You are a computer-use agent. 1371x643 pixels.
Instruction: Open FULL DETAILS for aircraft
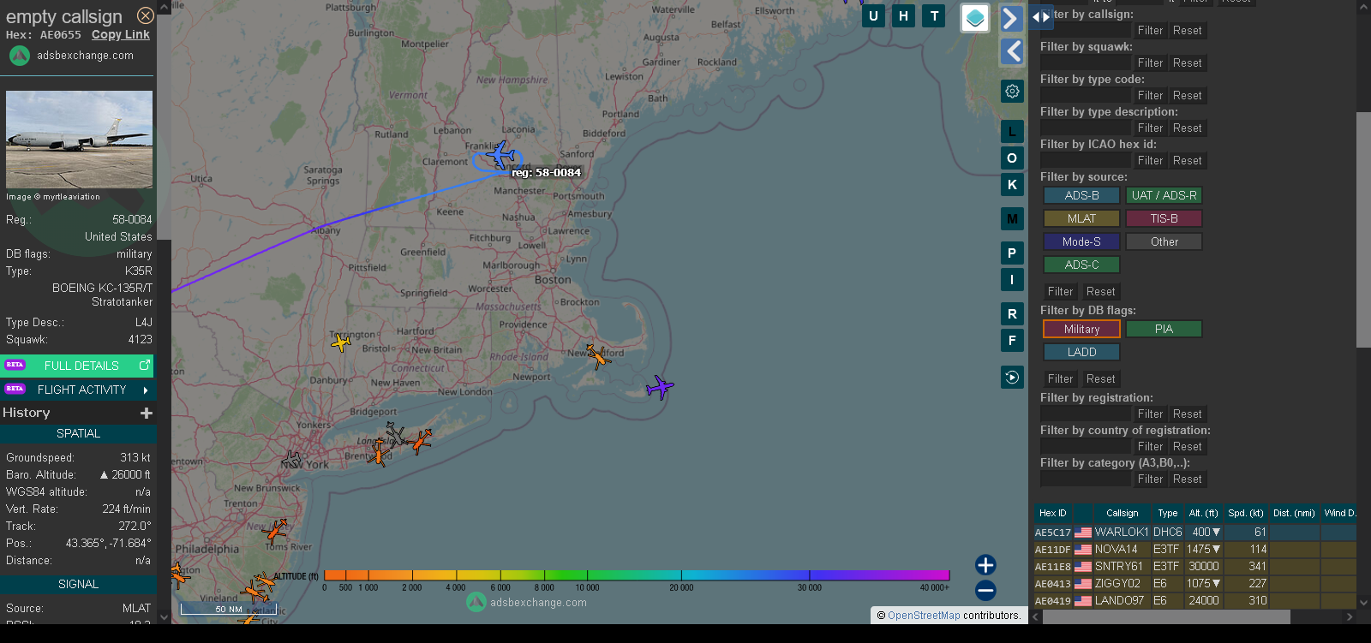pos(78,366)
